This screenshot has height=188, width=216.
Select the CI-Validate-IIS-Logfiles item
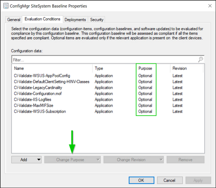coord(33,99)
